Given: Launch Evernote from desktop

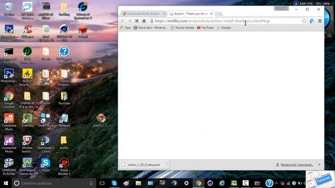Looking at the screenshot, I should 28,121.
